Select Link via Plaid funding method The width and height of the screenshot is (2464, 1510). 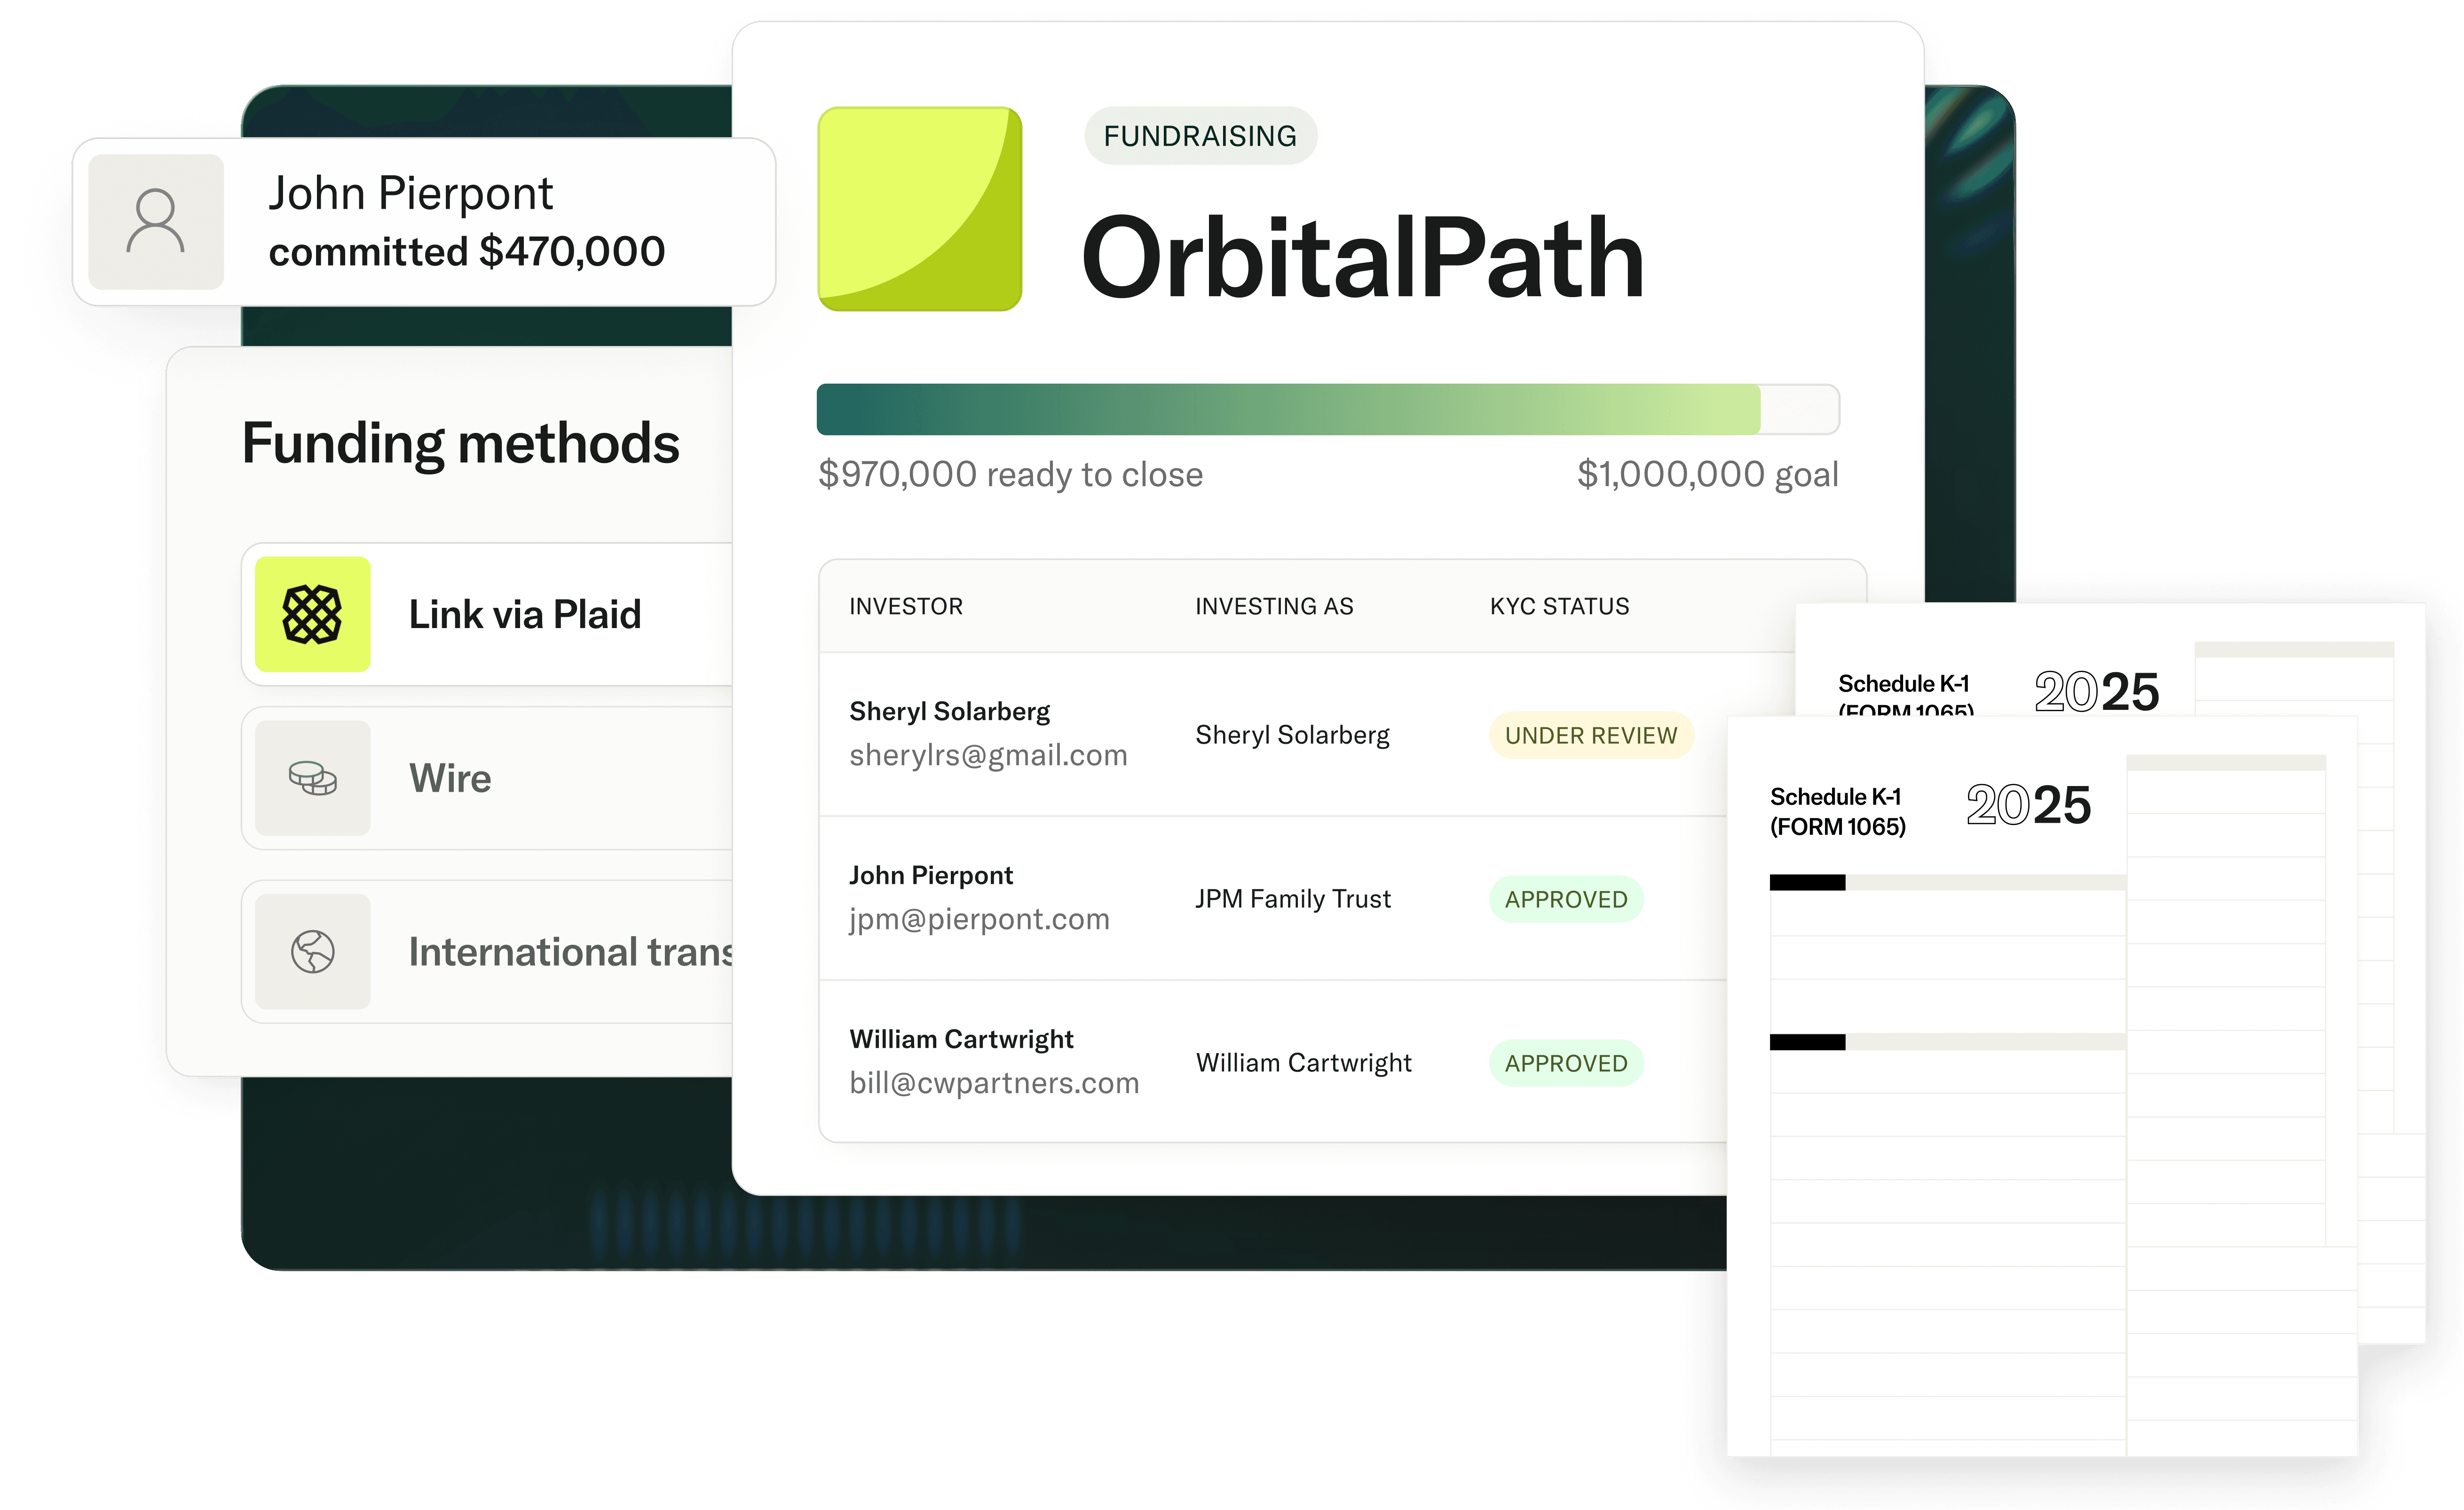(x=524, y=614)
